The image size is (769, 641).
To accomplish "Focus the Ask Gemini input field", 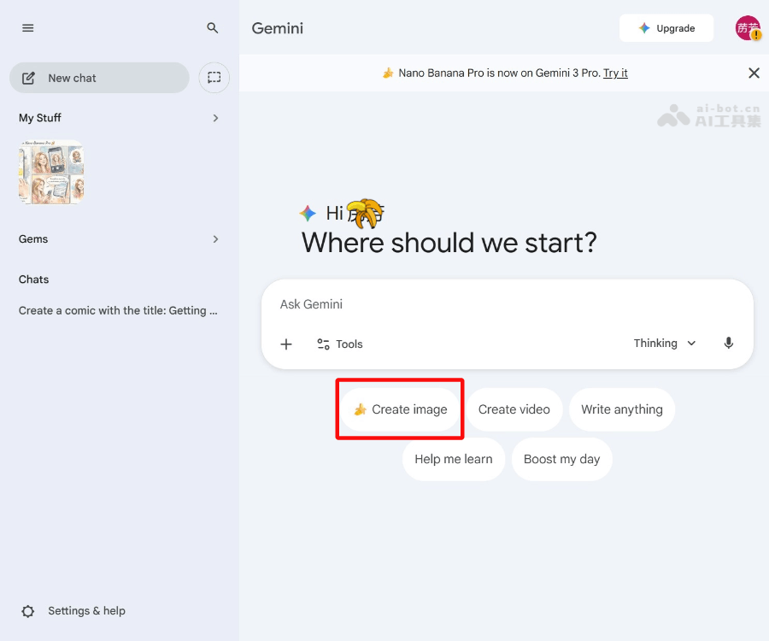I will 504,304.
